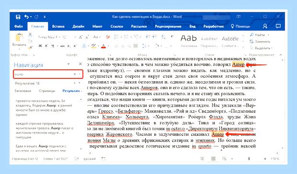Toggle bold Ж formatting
297x174 pixels.
(40, 46)
